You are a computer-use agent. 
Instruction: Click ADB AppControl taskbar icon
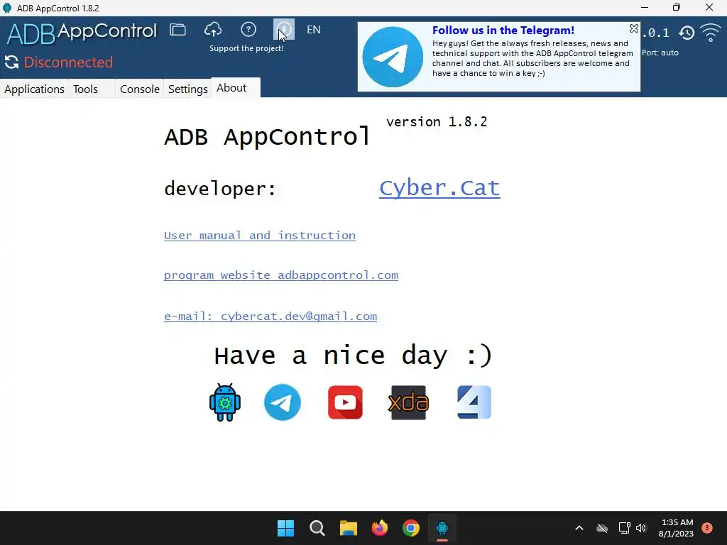442,528
